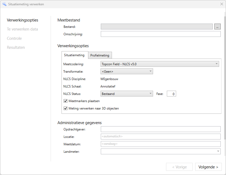Open the Transformatie dropdown
The height and width of the screenshot is (175, 226).
click(127, 71)
